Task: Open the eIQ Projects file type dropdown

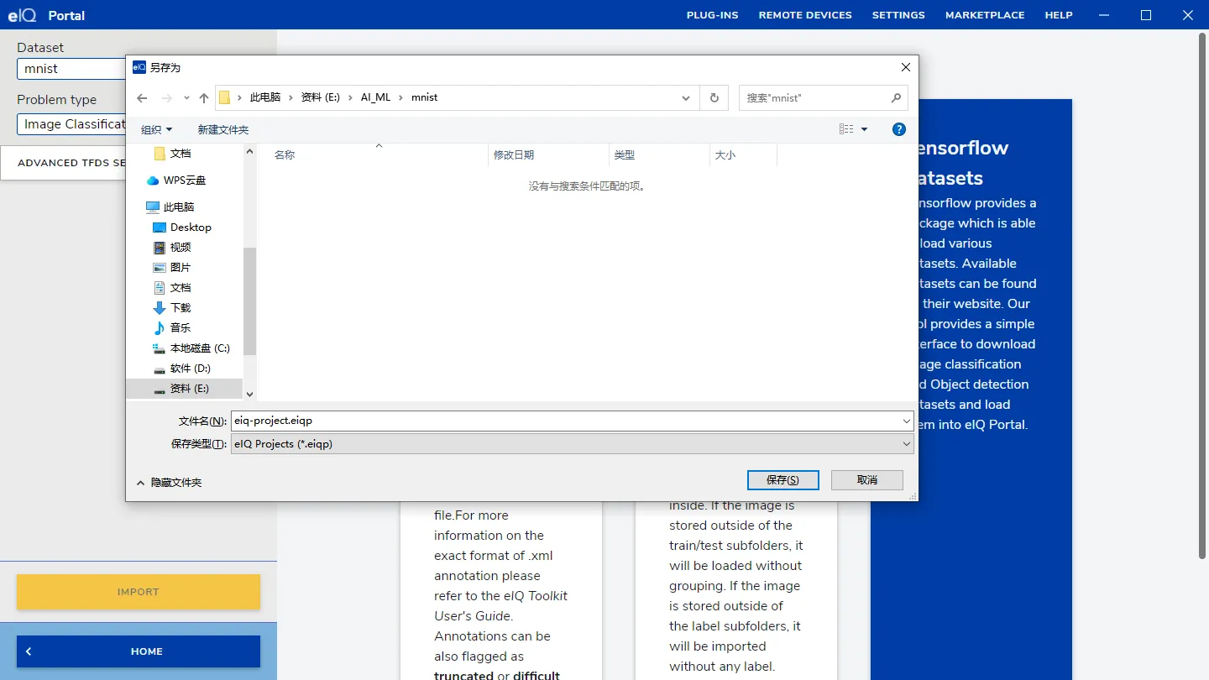Action: click(906, 443)
